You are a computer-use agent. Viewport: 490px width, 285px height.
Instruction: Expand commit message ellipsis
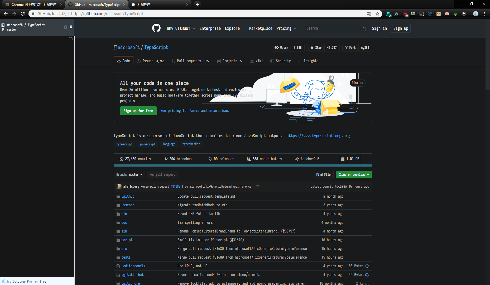(x=257, y=186)
